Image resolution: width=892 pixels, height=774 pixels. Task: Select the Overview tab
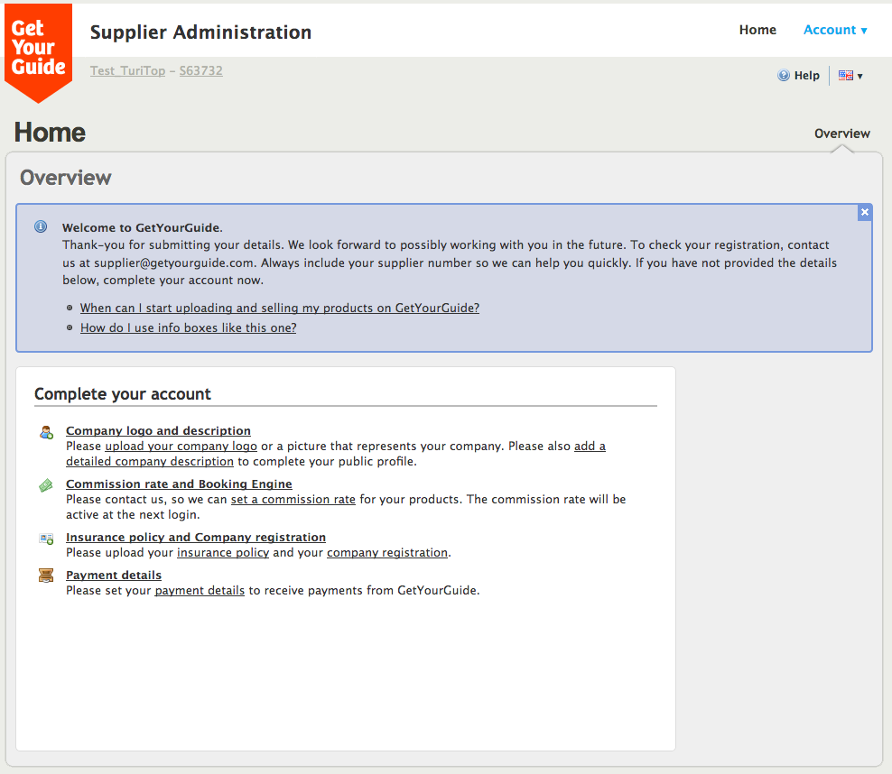click(x=841, y=134)
